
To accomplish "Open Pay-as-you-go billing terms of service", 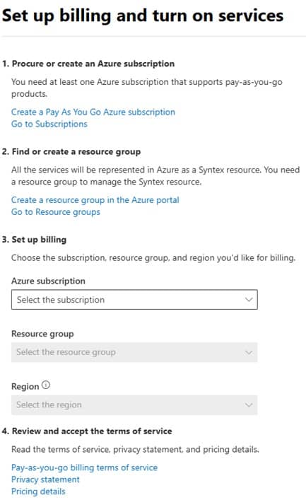I will click(x=85, y=467).
